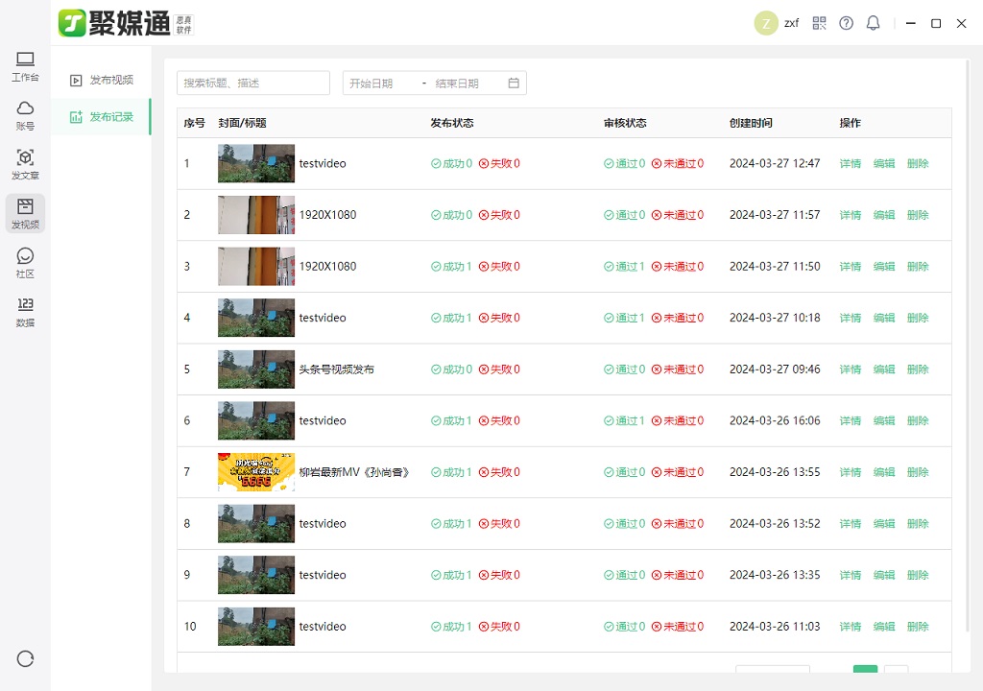Click the search title input field

[x=254, y=83]
